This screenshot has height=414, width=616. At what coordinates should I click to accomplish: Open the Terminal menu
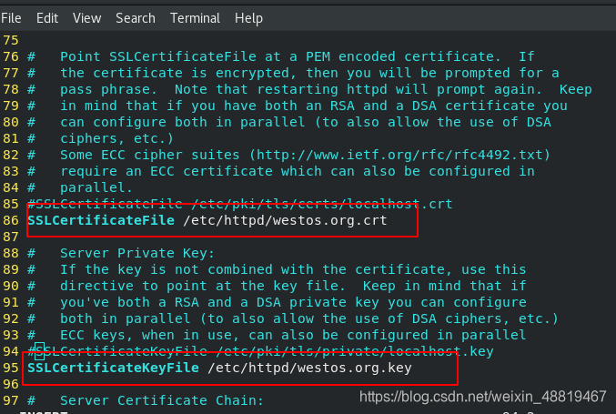(195, 18)
